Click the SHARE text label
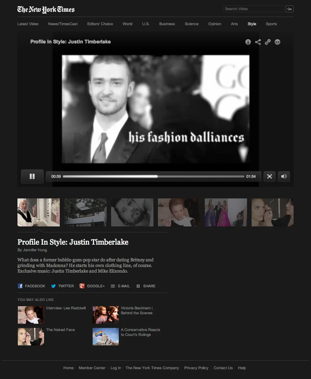The width and height of the screenshot is (311, 379). click(x=149, y=286)
